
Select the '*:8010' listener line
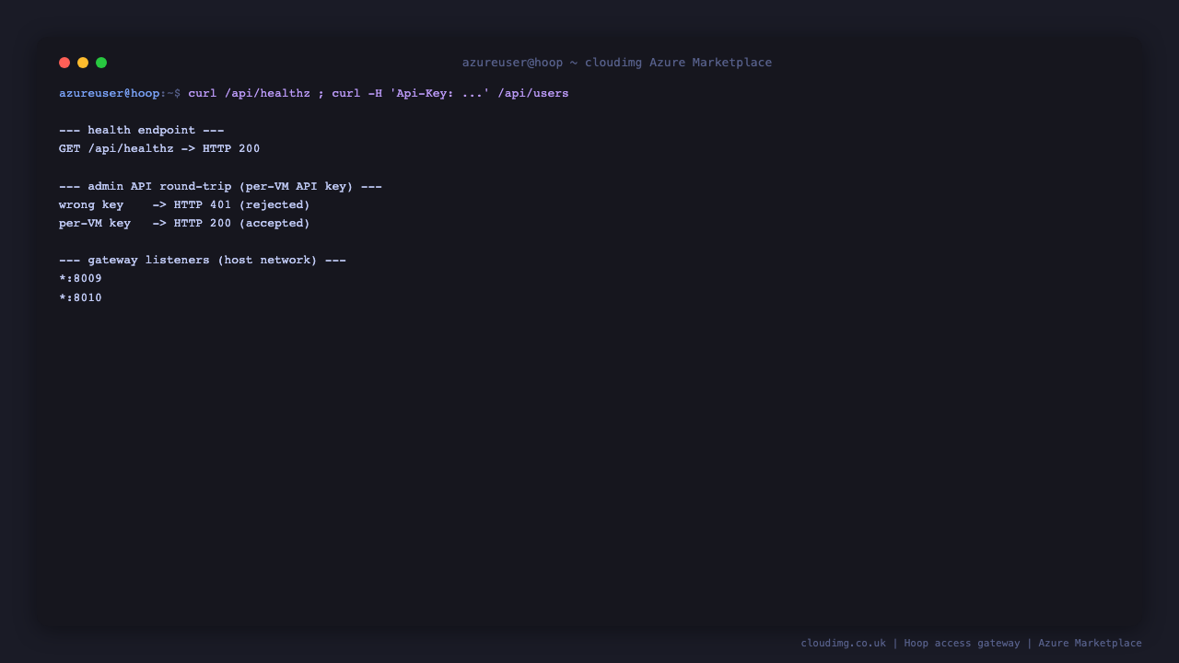81,297
